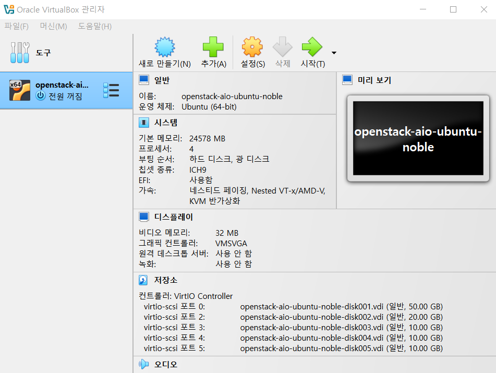The width and height of the screenshot is (496, 373).
Task: Click the chipset value ICH9
Action: tap(198, 170)
